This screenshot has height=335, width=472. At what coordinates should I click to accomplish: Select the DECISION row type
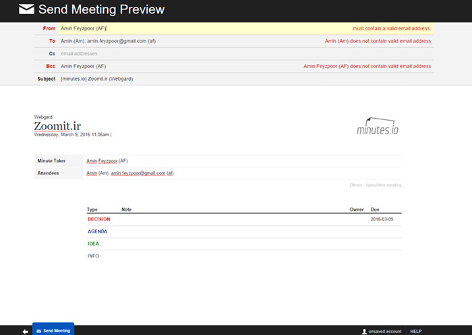(x=99, y=220)
